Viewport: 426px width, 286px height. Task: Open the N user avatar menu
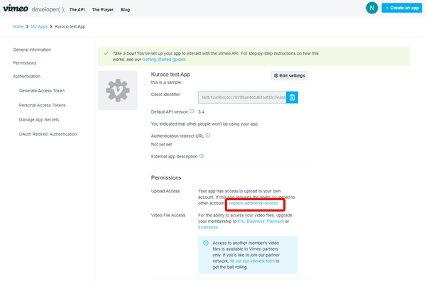click(x=371, y=8)
